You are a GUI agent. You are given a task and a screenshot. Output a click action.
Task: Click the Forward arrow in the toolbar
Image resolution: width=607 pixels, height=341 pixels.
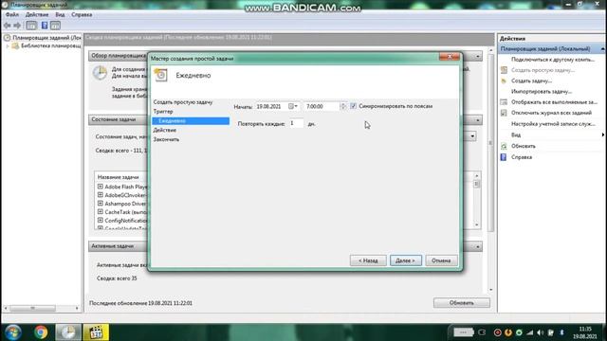point(17,26)
